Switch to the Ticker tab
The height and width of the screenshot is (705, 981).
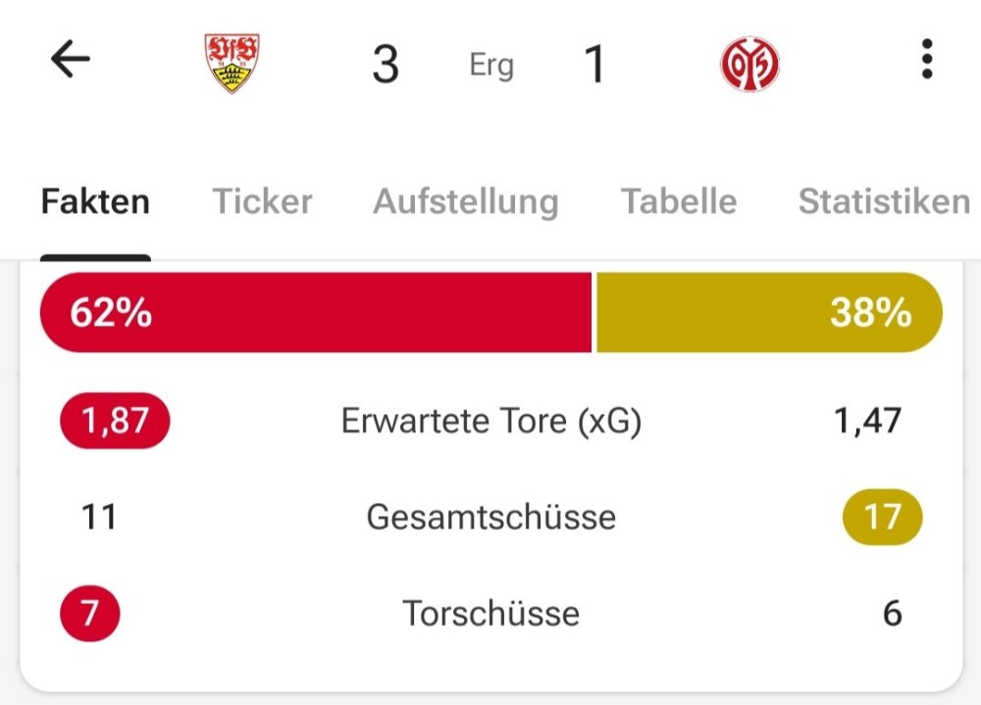pos(262,201)
